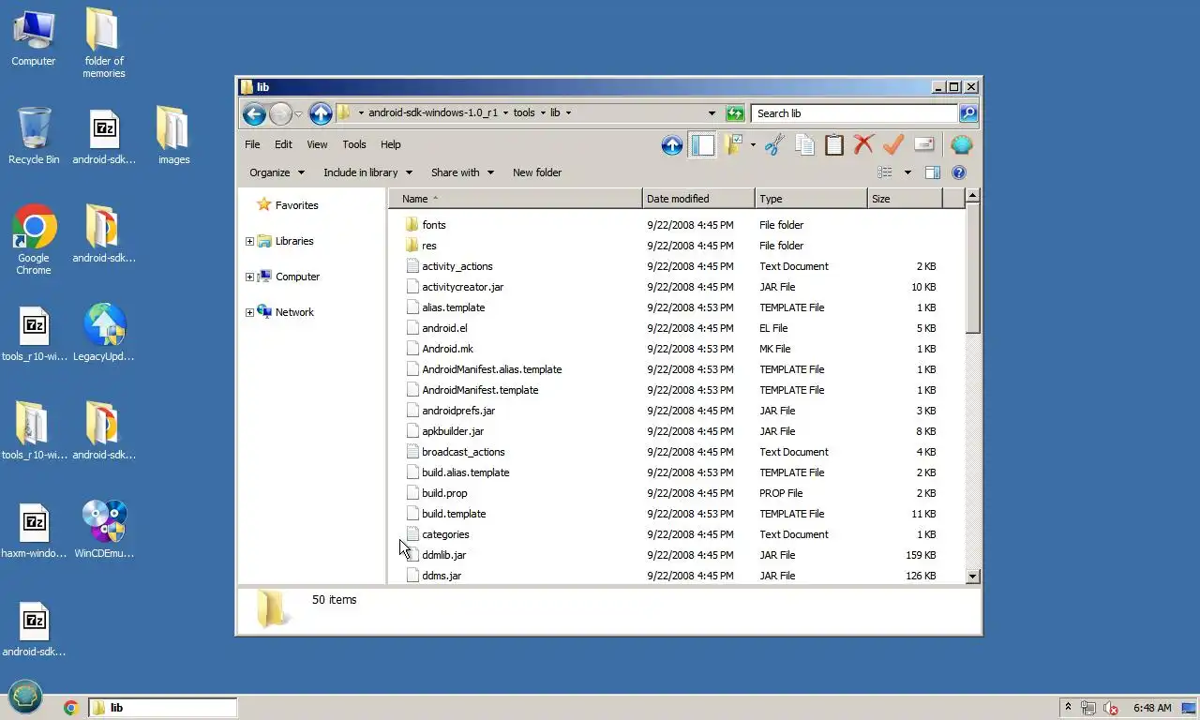Open the address bar history dropdown arrow
The height and width of the screenshot is (720, 1200).
pos(712,113)
